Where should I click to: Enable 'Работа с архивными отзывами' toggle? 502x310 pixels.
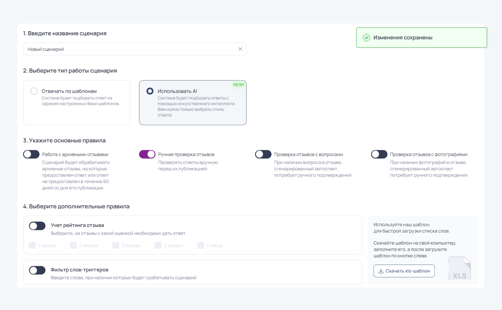[31, 154]
